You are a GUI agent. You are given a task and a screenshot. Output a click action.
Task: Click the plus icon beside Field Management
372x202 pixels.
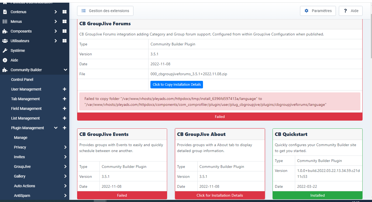(64, 109)
